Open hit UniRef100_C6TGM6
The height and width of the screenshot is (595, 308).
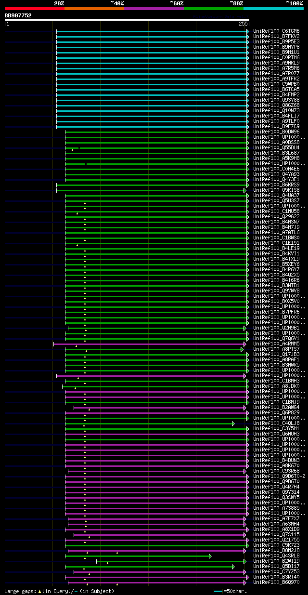coord(276,31)
